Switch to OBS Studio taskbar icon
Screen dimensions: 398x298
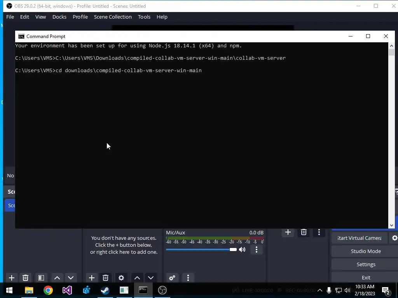coord(162,290)
